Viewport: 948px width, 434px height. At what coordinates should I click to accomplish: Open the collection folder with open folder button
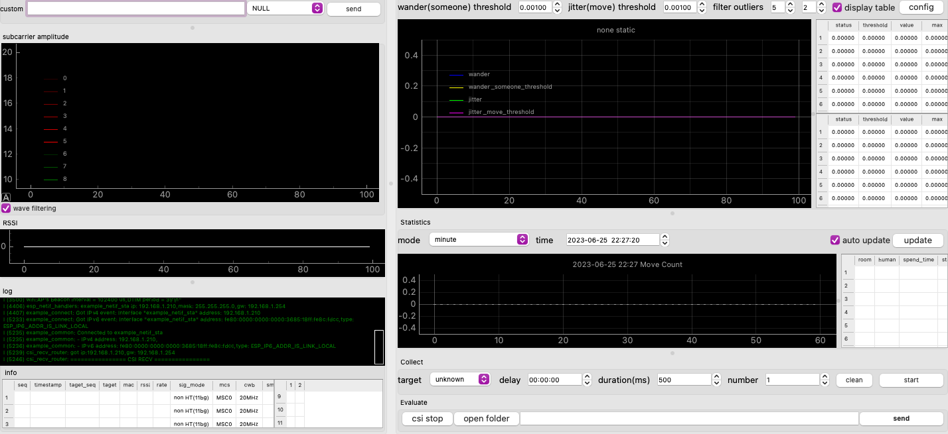pos(486,418)
